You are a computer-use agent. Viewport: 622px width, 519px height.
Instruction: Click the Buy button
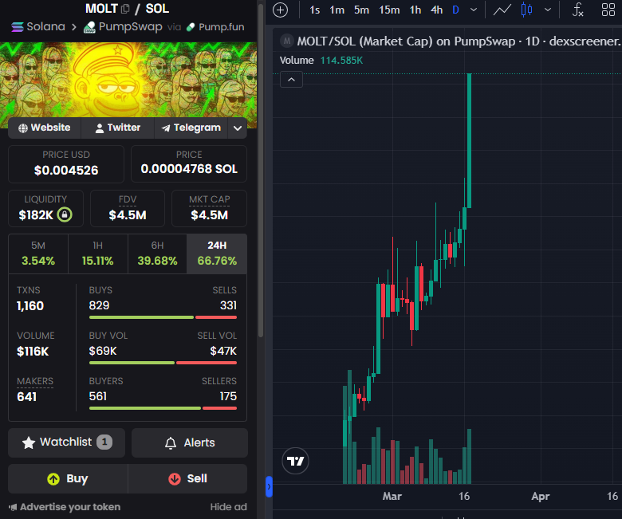(x=68, y=479)
